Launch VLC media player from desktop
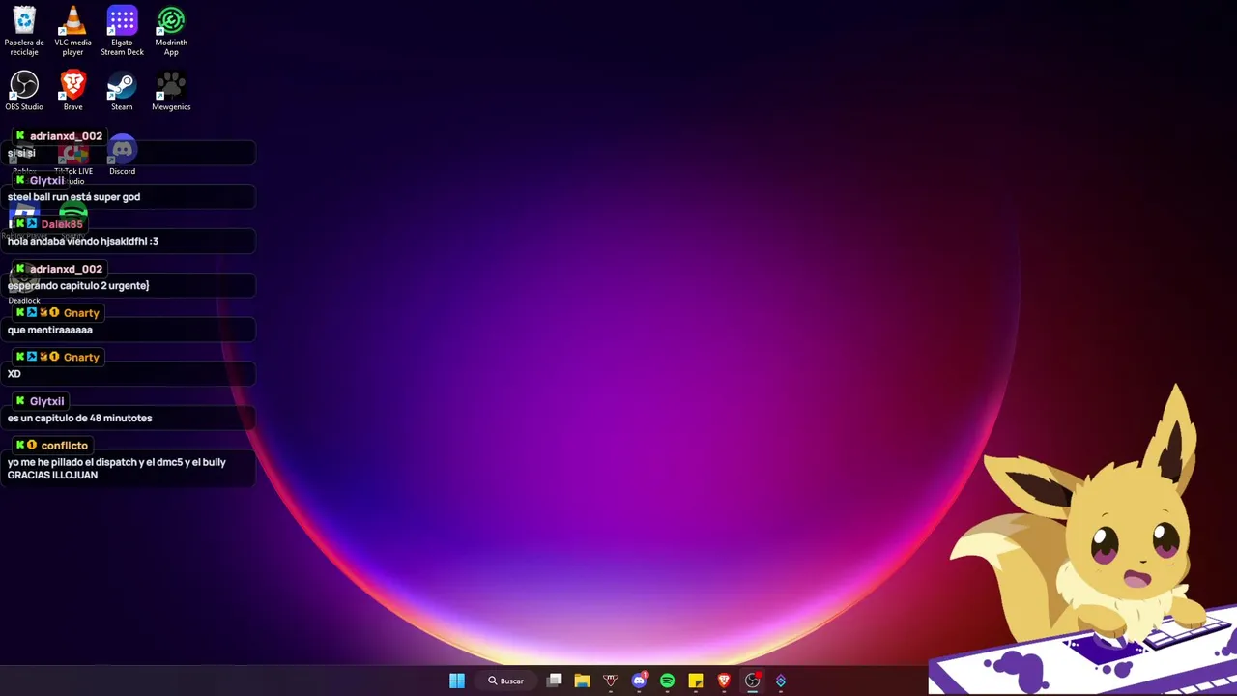This screenshot has height=696, width=1237. (72, 31)
